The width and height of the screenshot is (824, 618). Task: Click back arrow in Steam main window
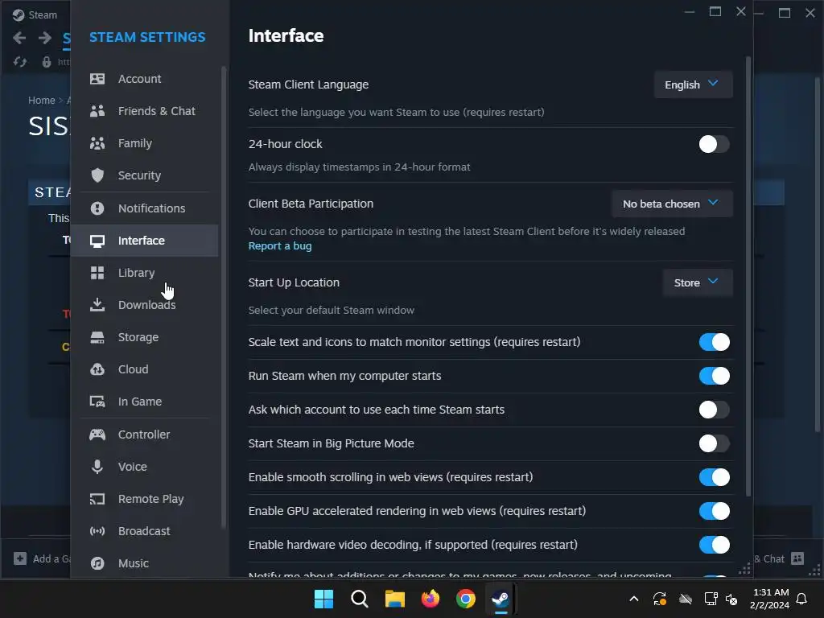click(19, 37)
